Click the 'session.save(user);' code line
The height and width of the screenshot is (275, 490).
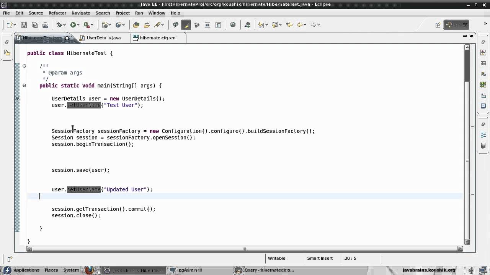pyautogui.click(x=80, y=170)
